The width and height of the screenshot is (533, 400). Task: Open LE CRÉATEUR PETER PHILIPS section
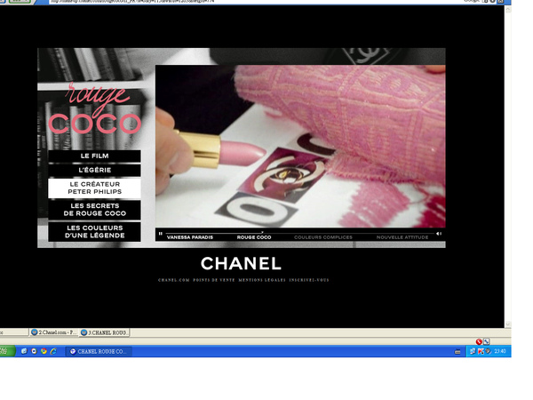94,188
